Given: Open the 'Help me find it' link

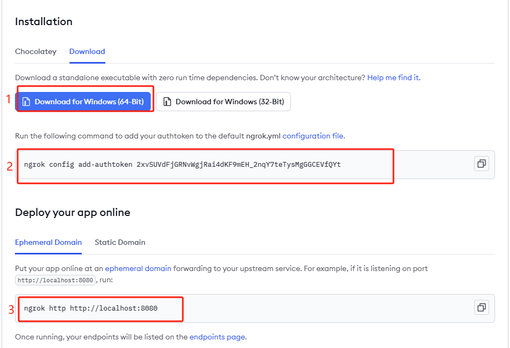Looking at the screenshot, I should [393, 78].
